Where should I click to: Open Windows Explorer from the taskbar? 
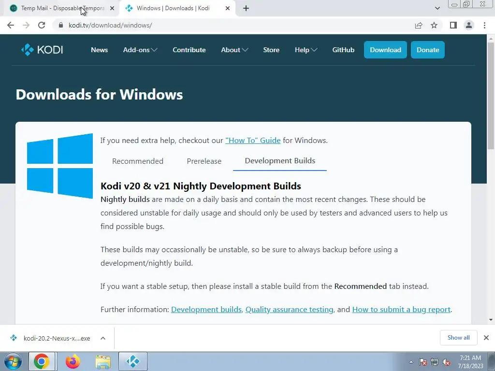click(103, 361)
